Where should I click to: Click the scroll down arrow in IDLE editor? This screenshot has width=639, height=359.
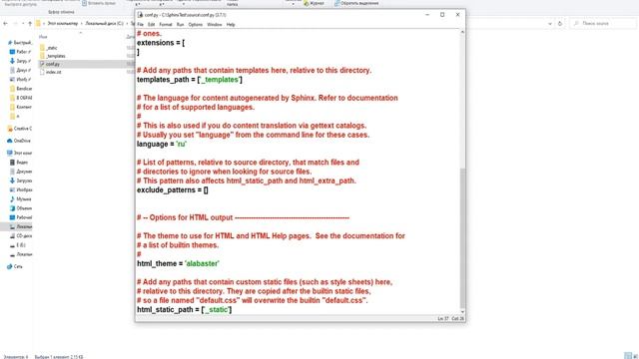coord(462,312)
